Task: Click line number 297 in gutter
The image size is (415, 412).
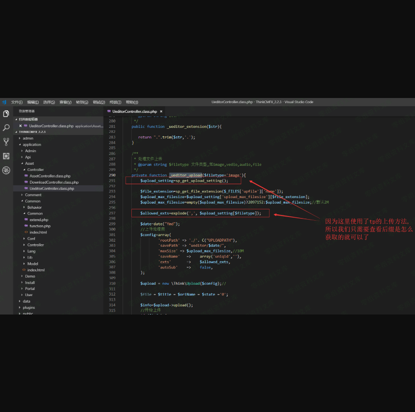Action: coord(112,213)
